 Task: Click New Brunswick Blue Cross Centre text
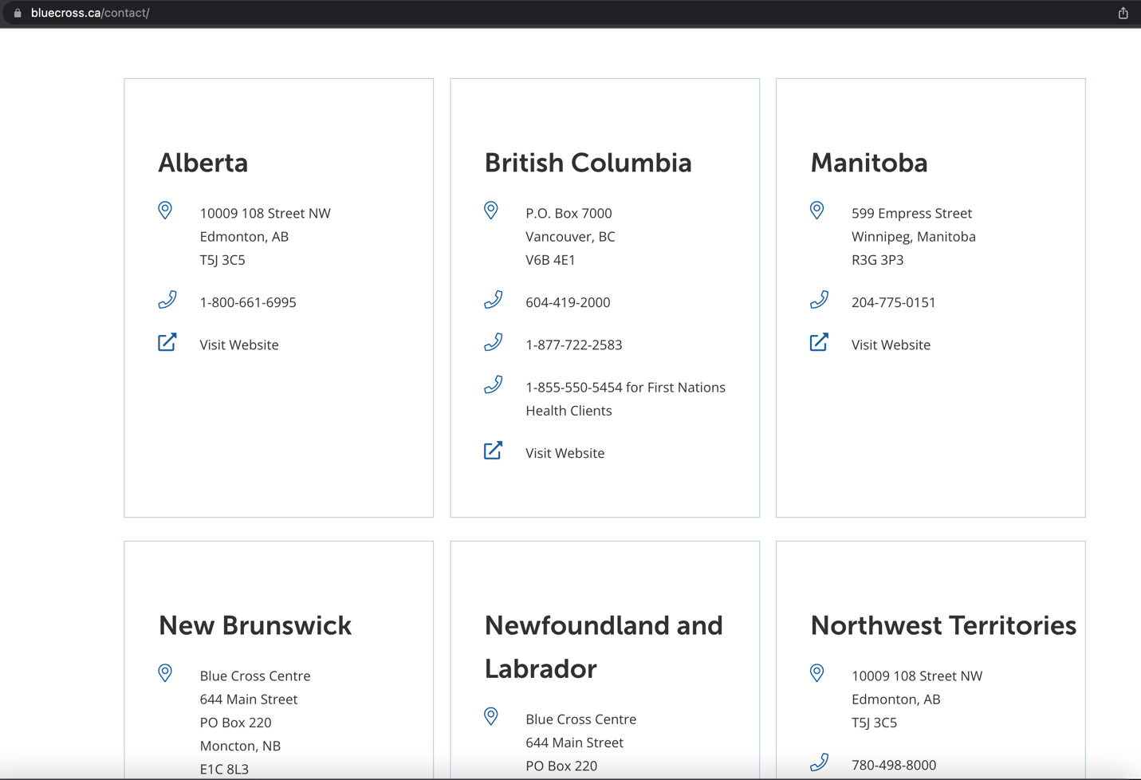tap(255, 676)
